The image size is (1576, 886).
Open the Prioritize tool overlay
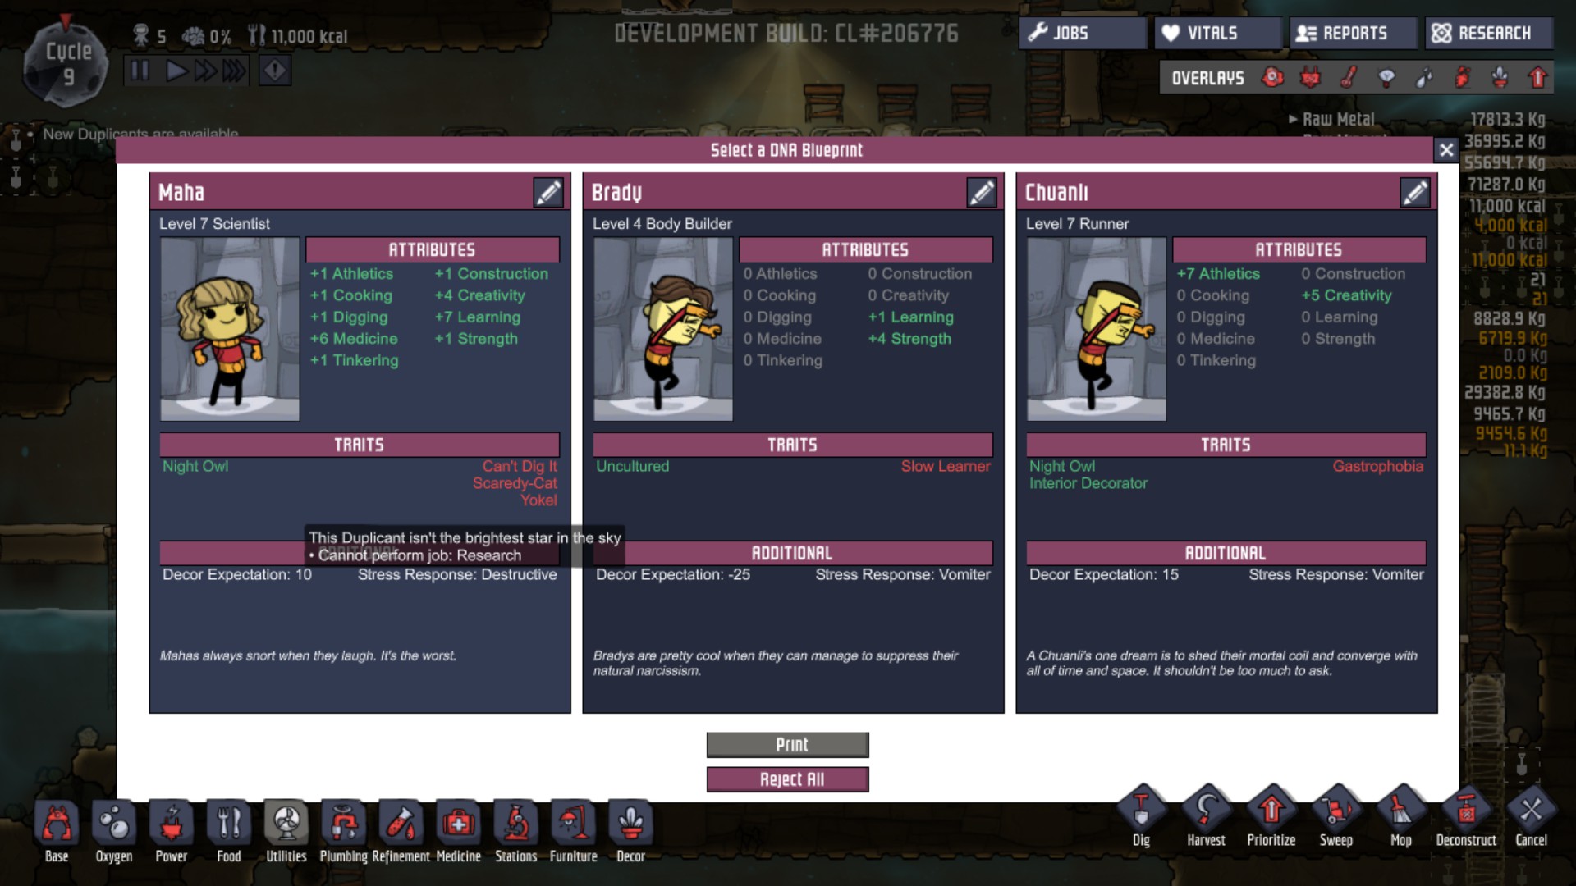1271,817
